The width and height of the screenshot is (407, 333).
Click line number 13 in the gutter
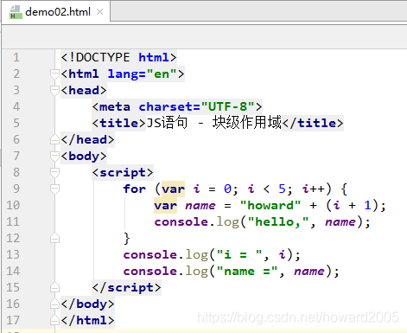pos(13,254)
